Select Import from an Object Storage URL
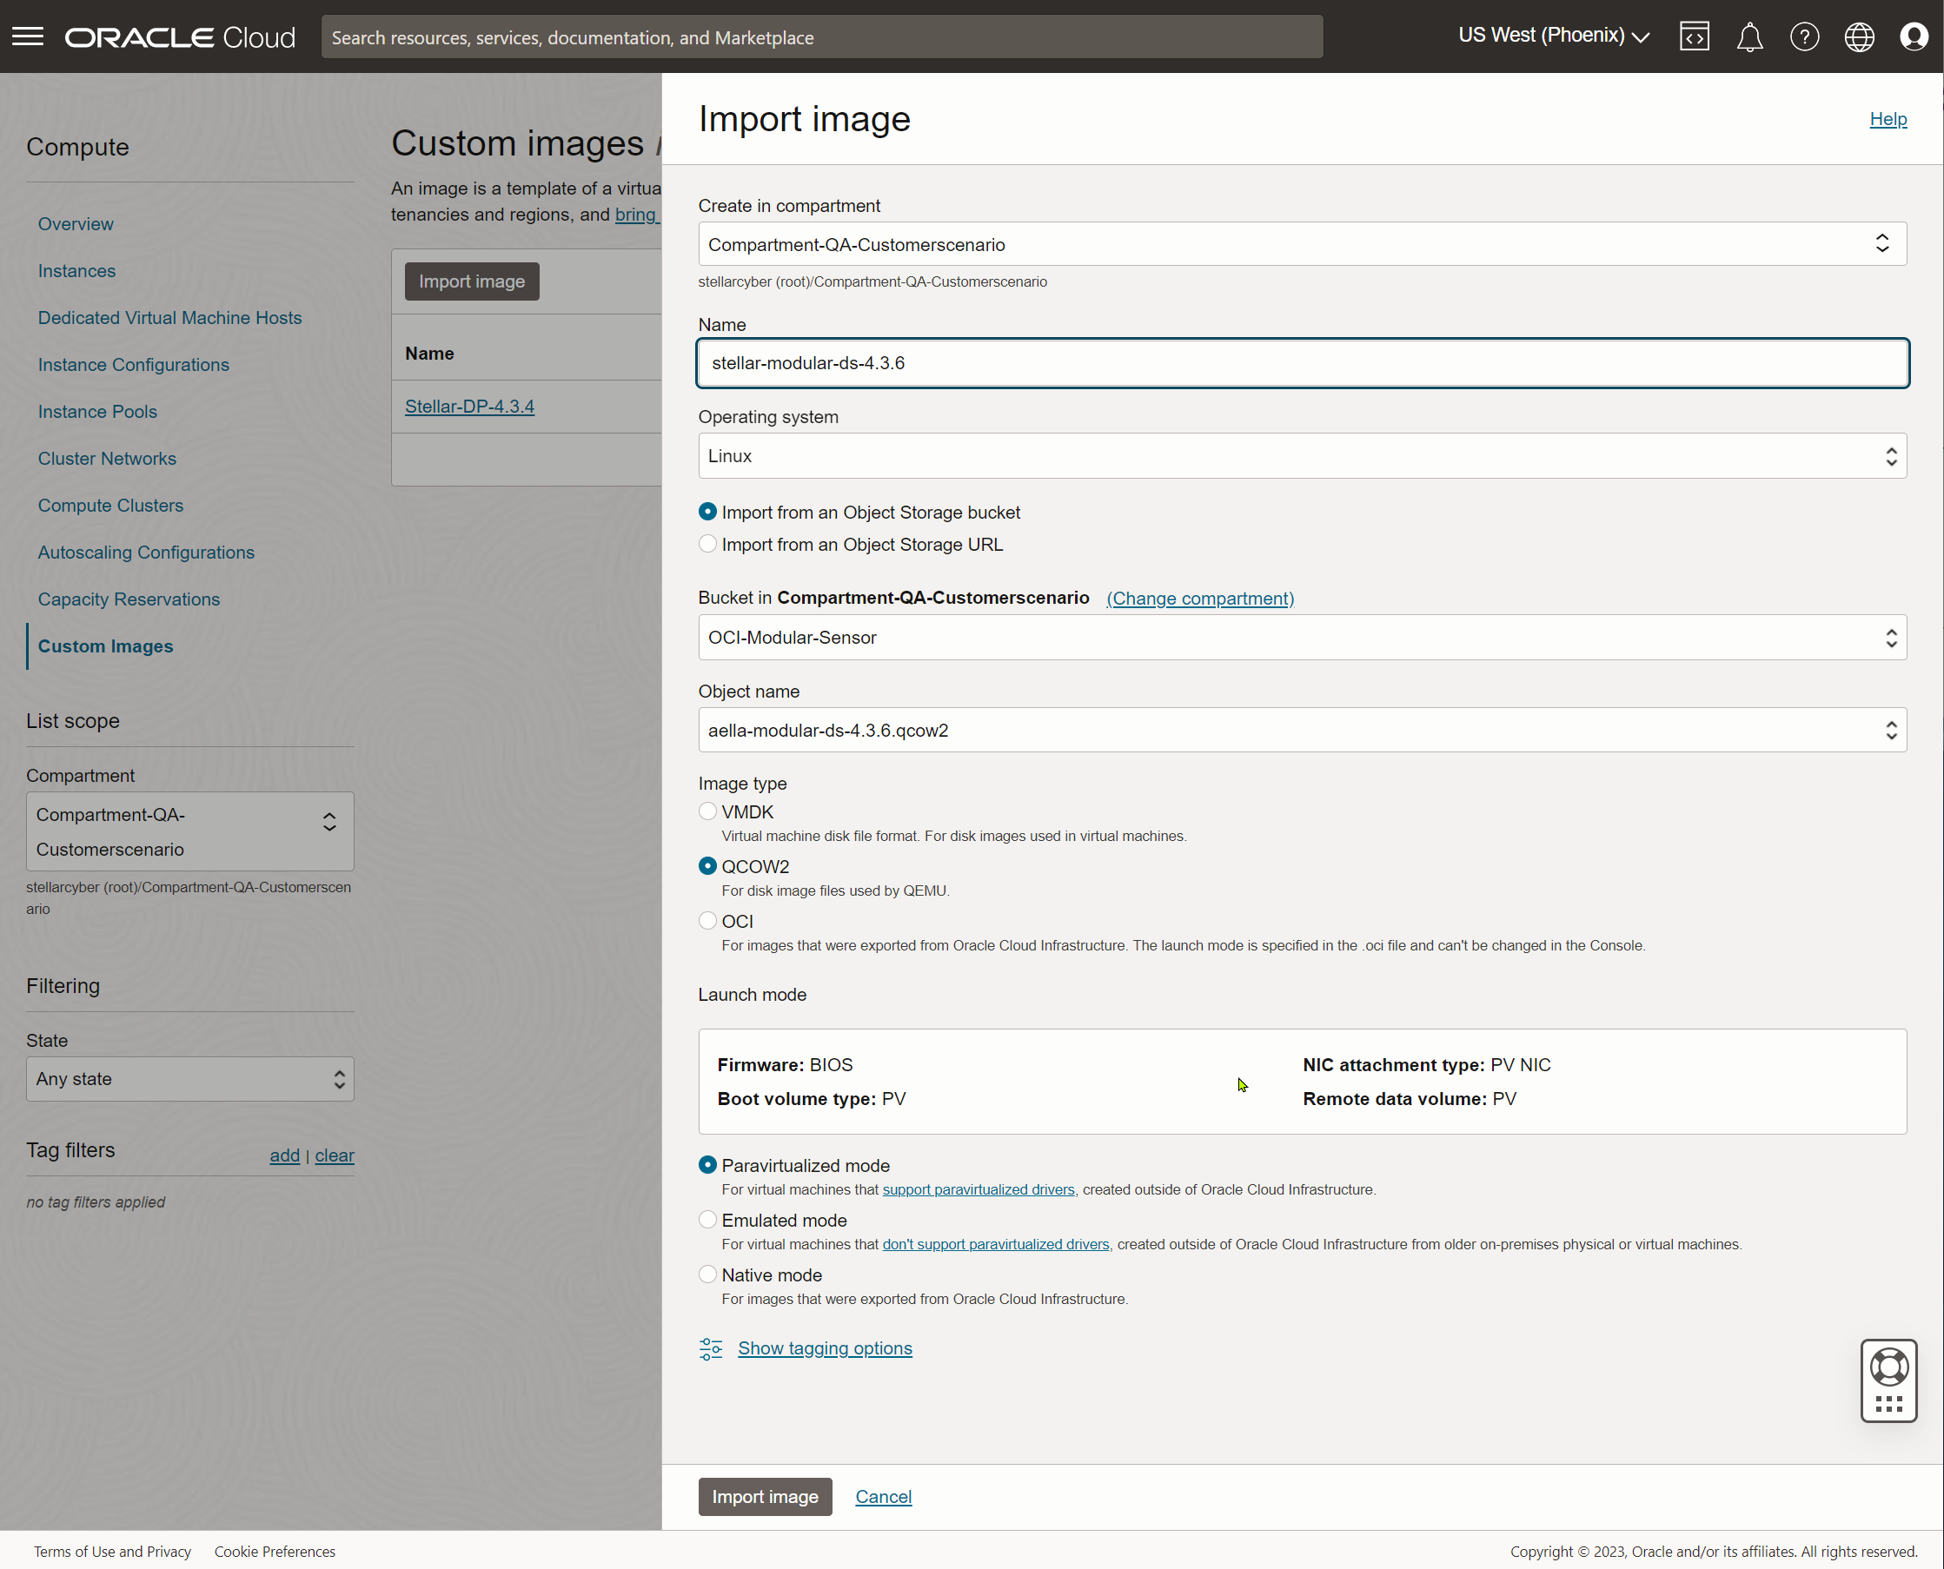The image size is (1944, 1569). (x=708, y=544)
